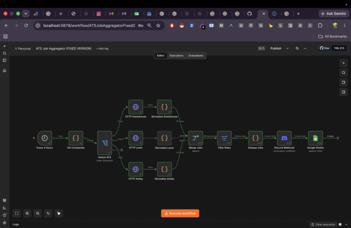Open a new browser tab
This screenshot has height=228, width=351.
(298, 14)
